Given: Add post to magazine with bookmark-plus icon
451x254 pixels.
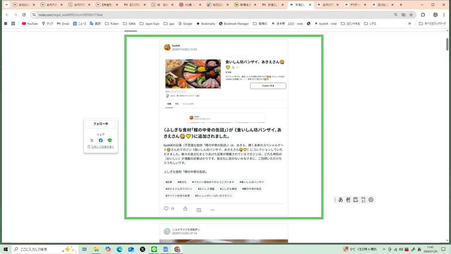Looking at the screenshot, I should pyautogui.click(x=199, y=210).
